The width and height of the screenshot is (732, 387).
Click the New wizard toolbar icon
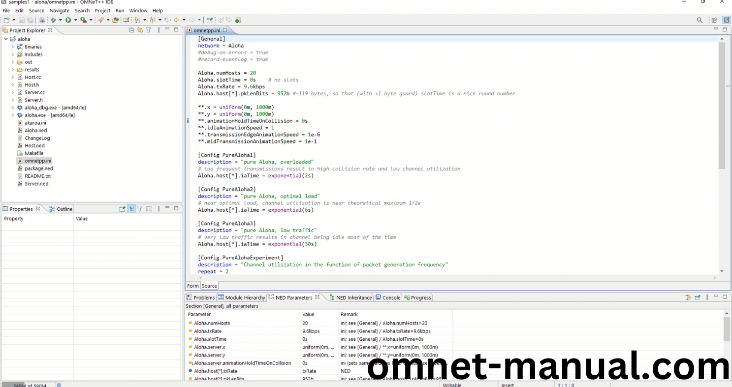click(x=7, y=20)
